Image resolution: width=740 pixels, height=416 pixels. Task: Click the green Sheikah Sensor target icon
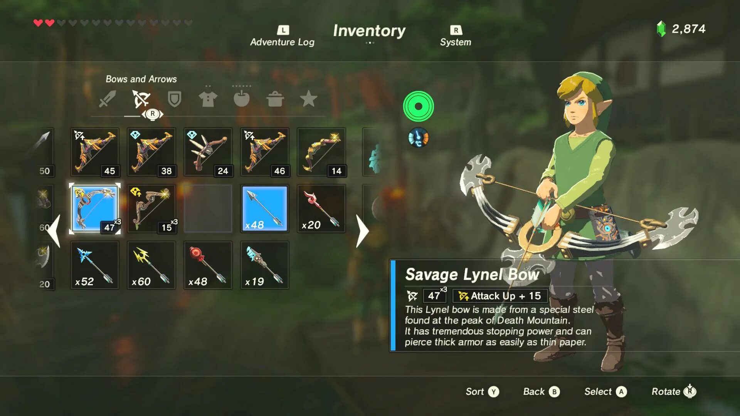(419, 106)
